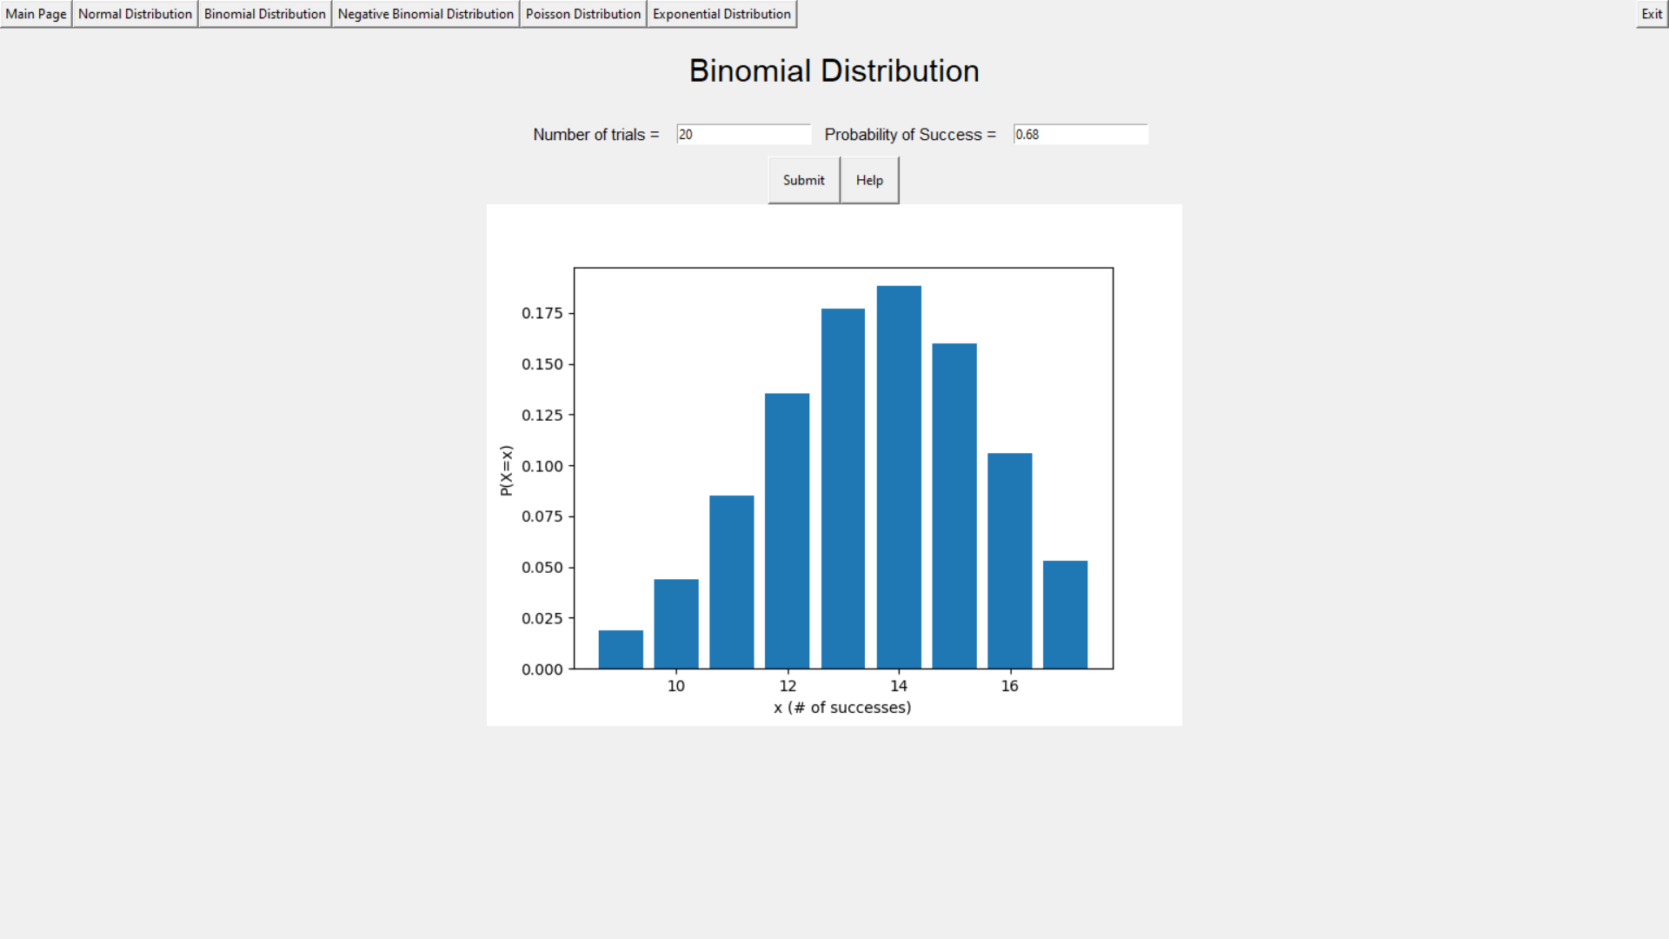Click the '14' x-axis tick label

click(899, 686)
